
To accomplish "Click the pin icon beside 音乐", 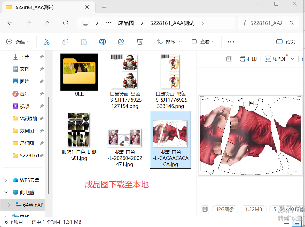I will 42,94.
